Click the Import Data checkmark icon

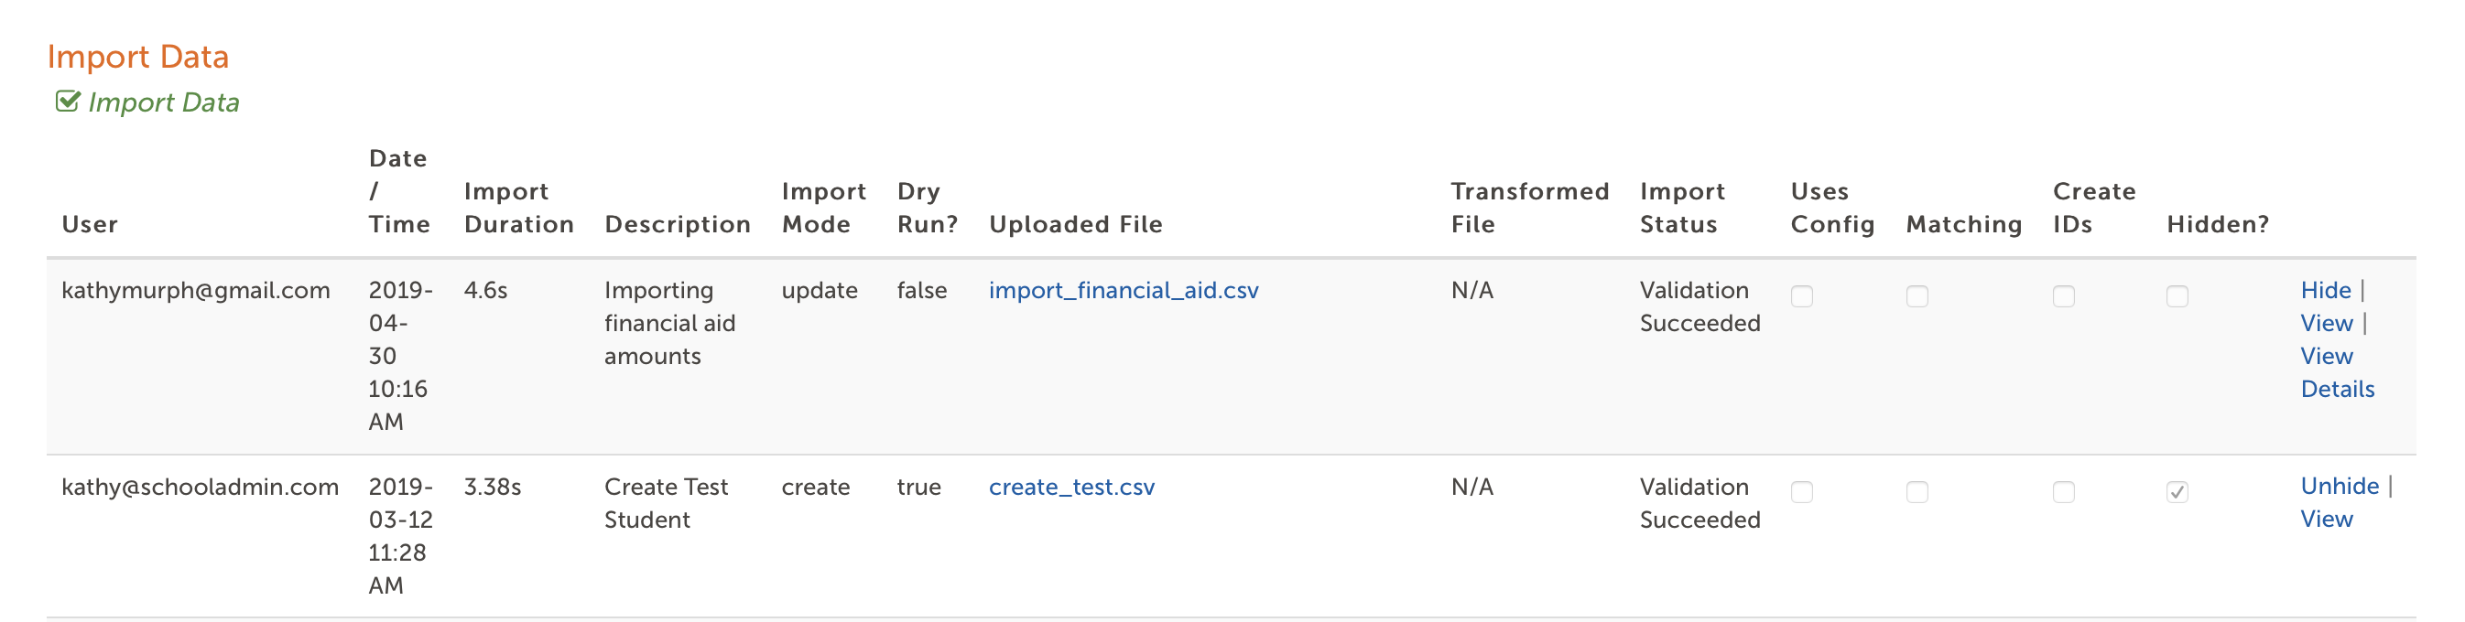coord(67,102)
